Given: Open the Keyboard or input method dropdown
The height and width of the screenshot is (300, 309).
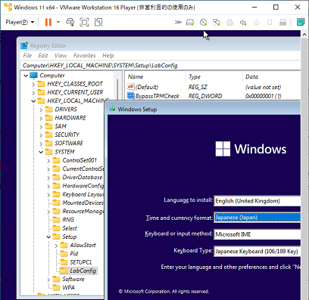Looking at the screenshot, I should [257, 234].
